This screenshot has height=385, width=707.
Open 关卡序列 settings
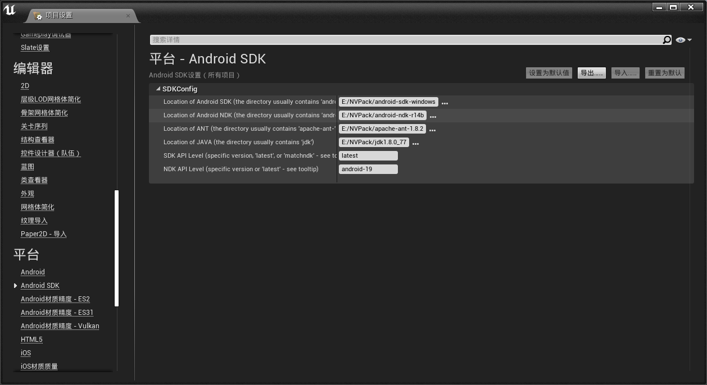coord(34,126)
